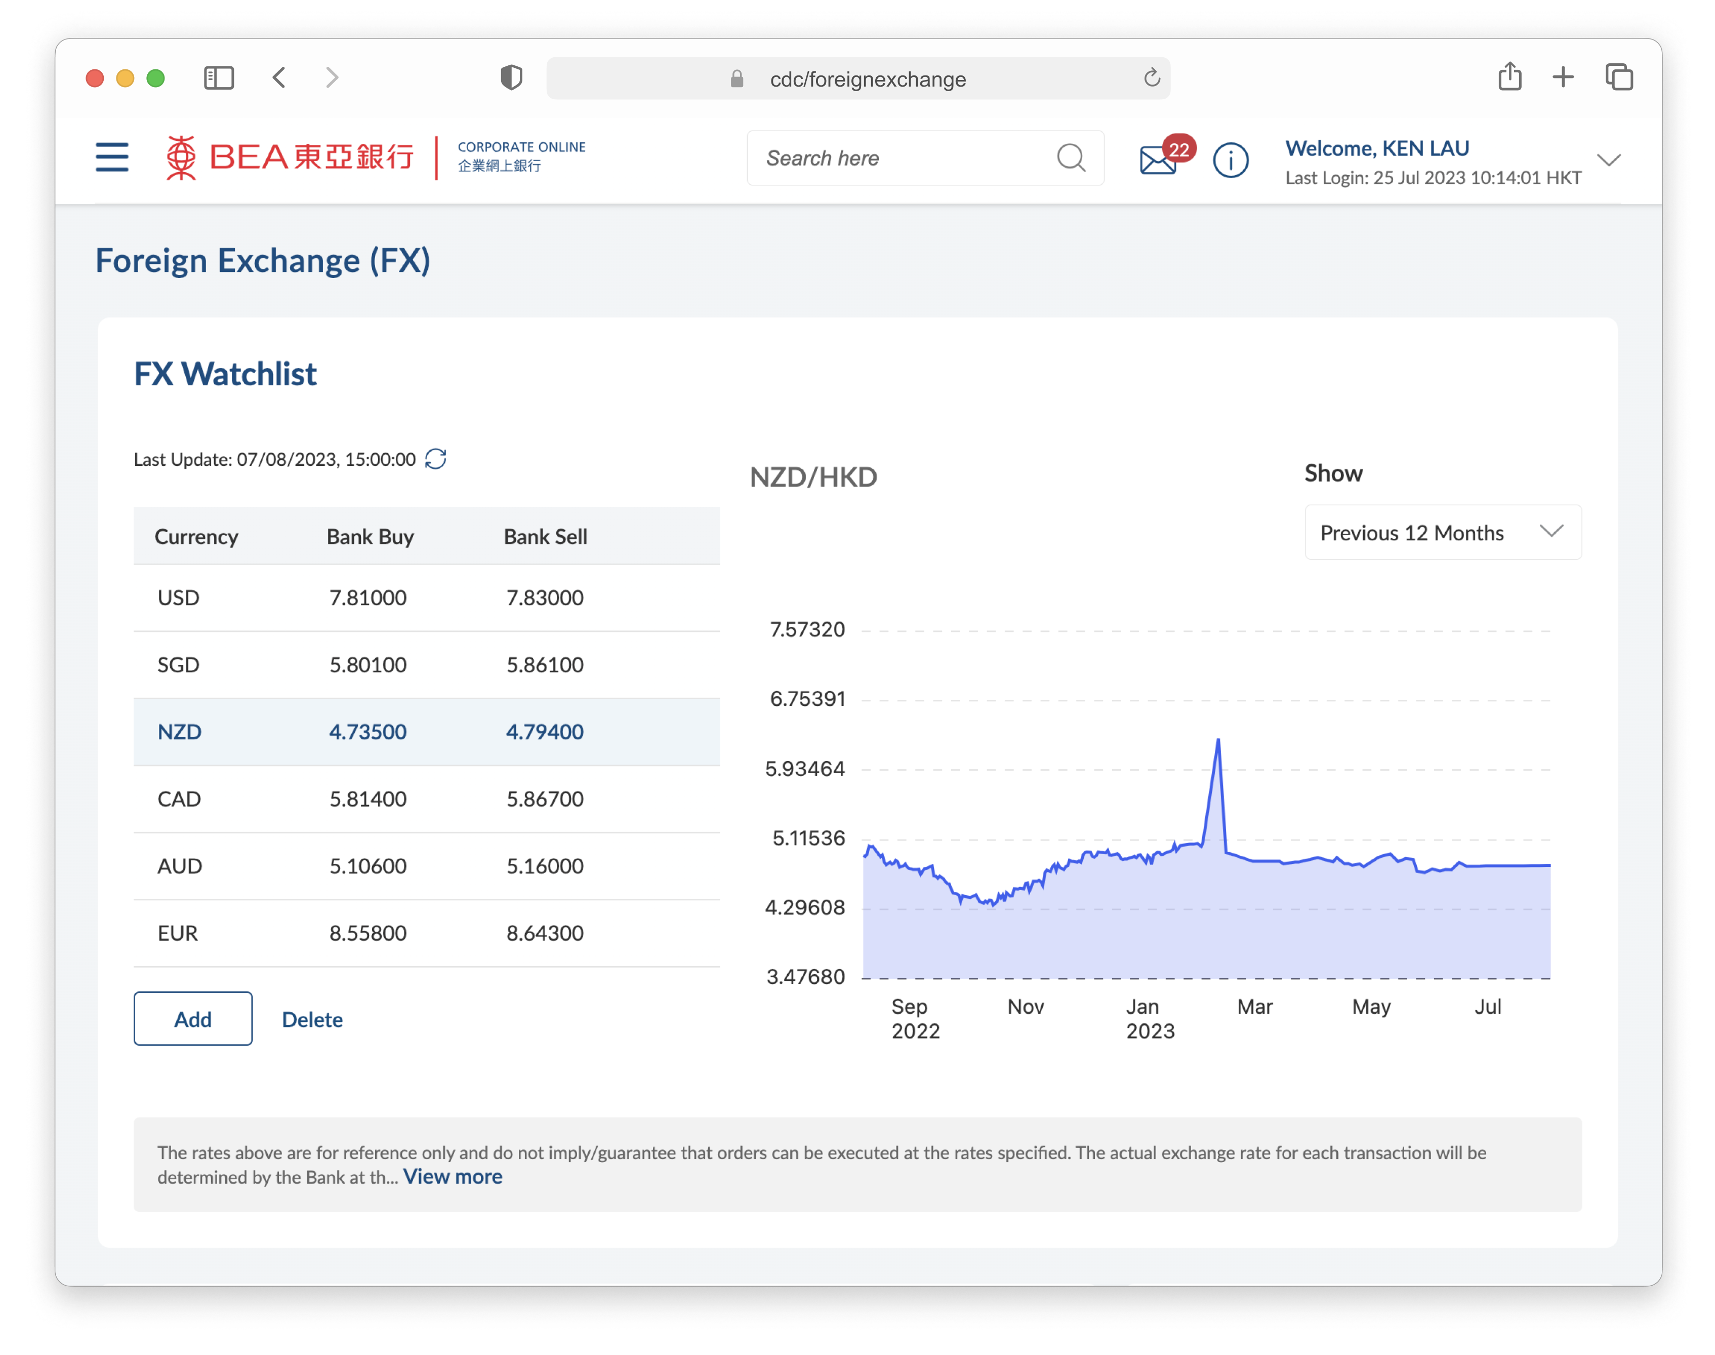
Task: Select the USD currency row
Action: pos(427,597)
